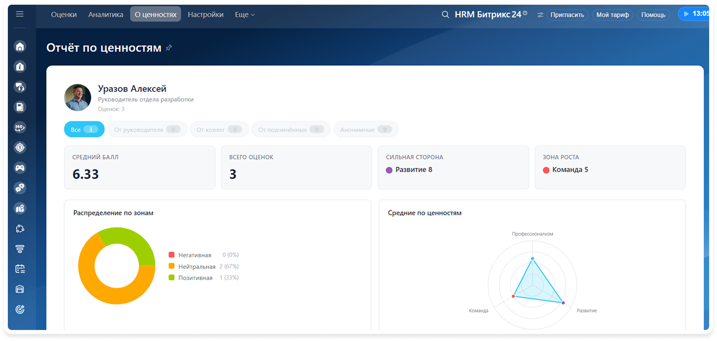717x341 pixels.
Task: Start the 13:05 timer play button
Action: (686, 14)
